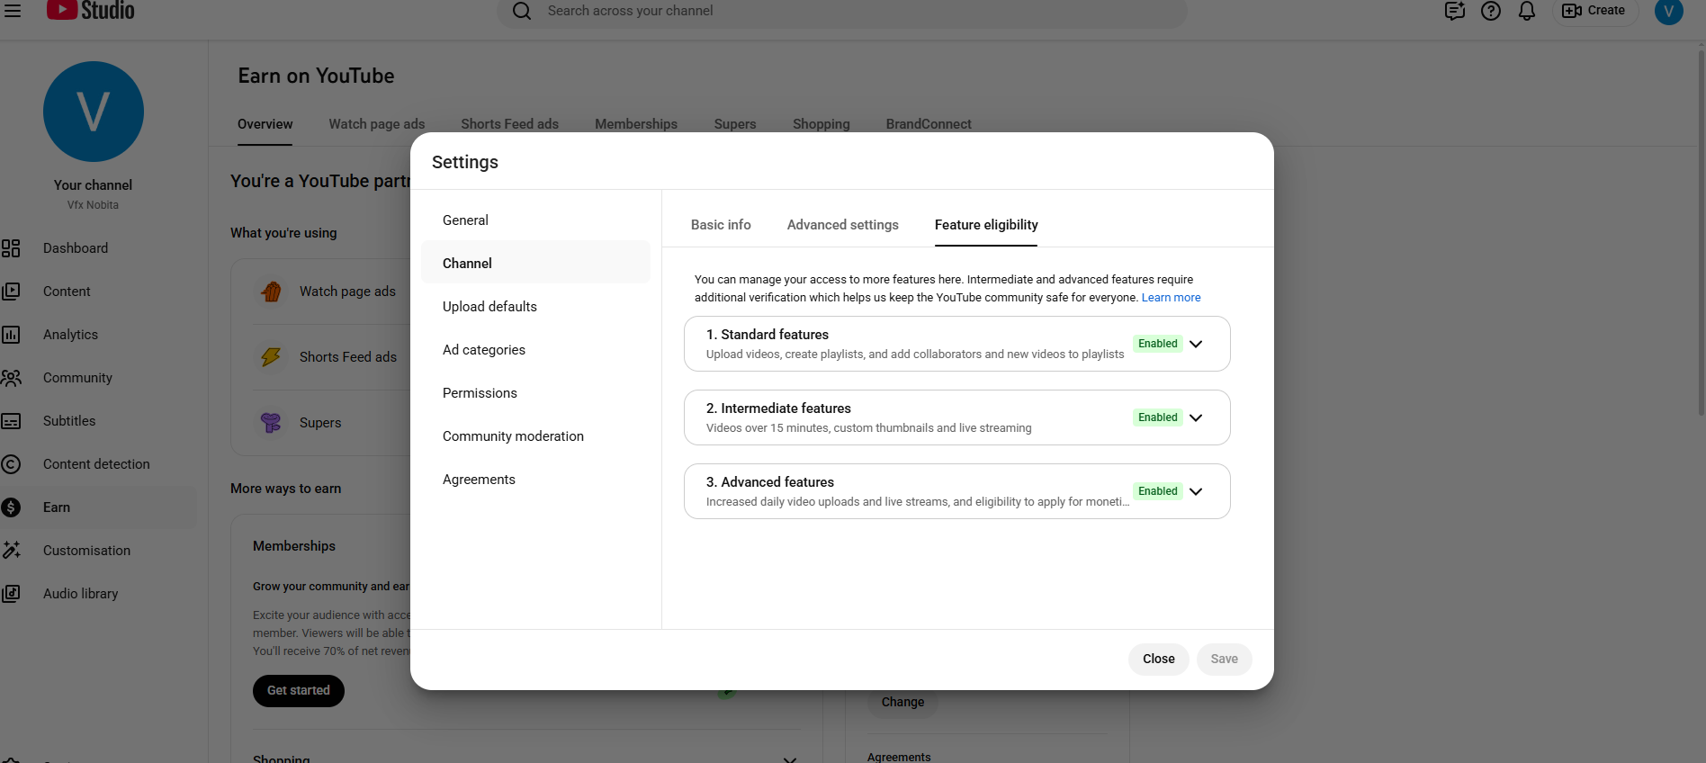The width and height of the screenshot is (1706, 763).
Task: Switch to Advanced settings tab
Action: click(x=842, y=225)
